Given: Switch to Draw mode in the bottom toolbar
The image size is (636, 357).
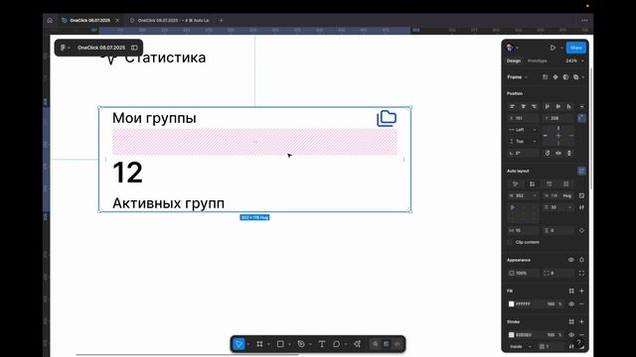Looking at the screenshot, I should click(x=376, y=344).
